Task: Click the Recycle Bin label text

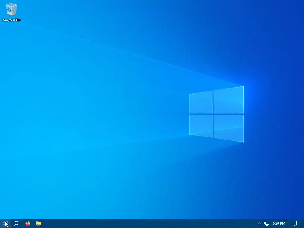Action: tap(12, 20)
